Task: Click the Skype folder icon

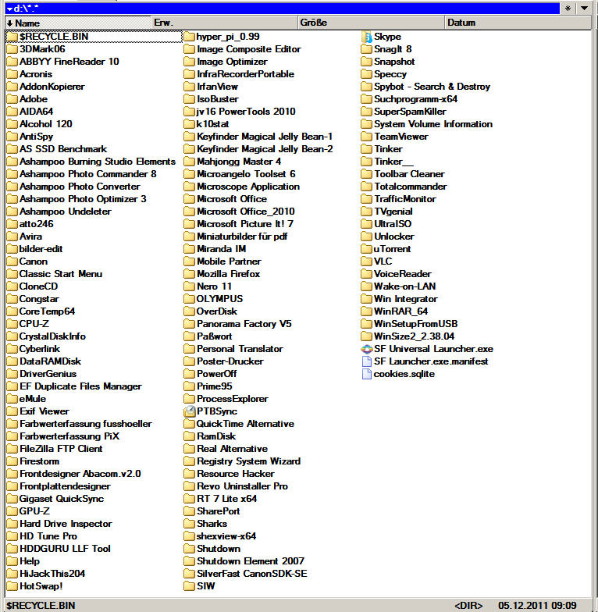Action: click(367, 37)
